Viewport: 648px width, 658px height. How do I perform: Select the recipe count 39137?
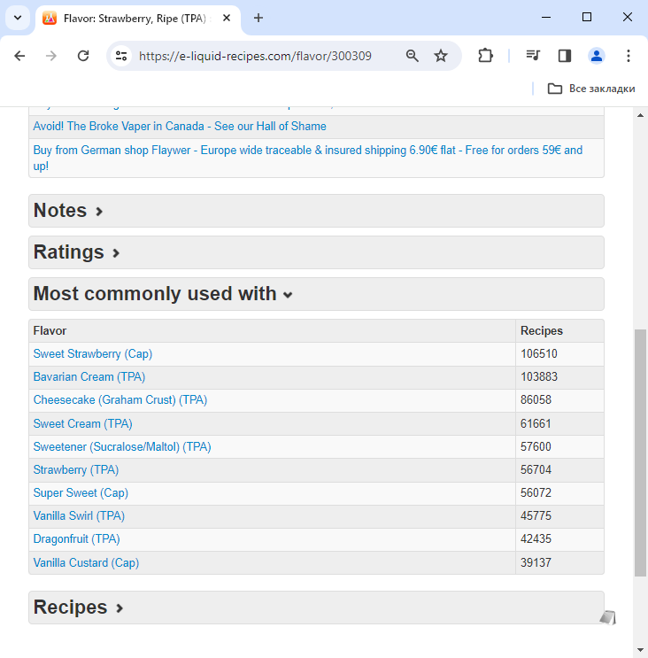coord(536,562)
